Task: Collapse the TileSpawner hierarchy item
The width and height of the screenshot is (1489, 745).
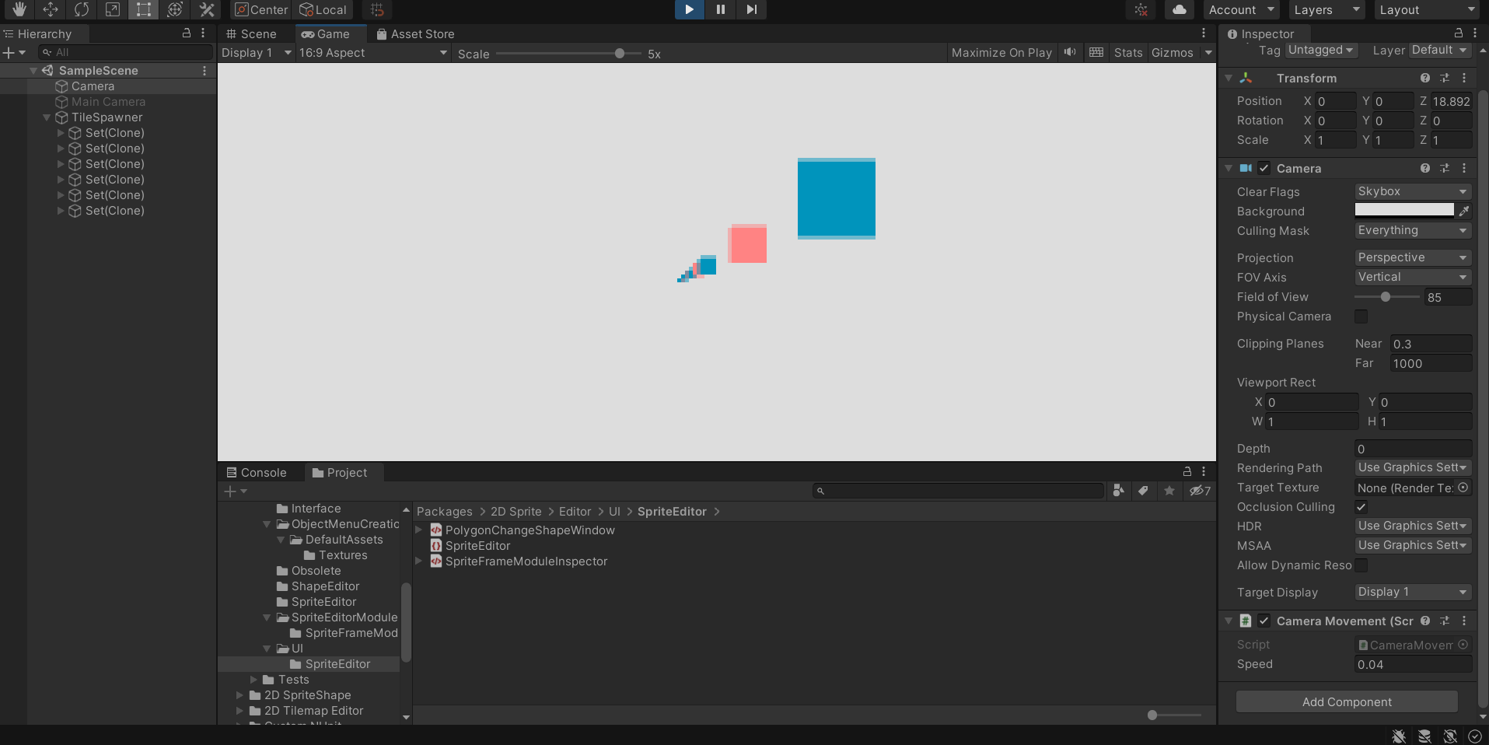Action: (x=48, y=117)
